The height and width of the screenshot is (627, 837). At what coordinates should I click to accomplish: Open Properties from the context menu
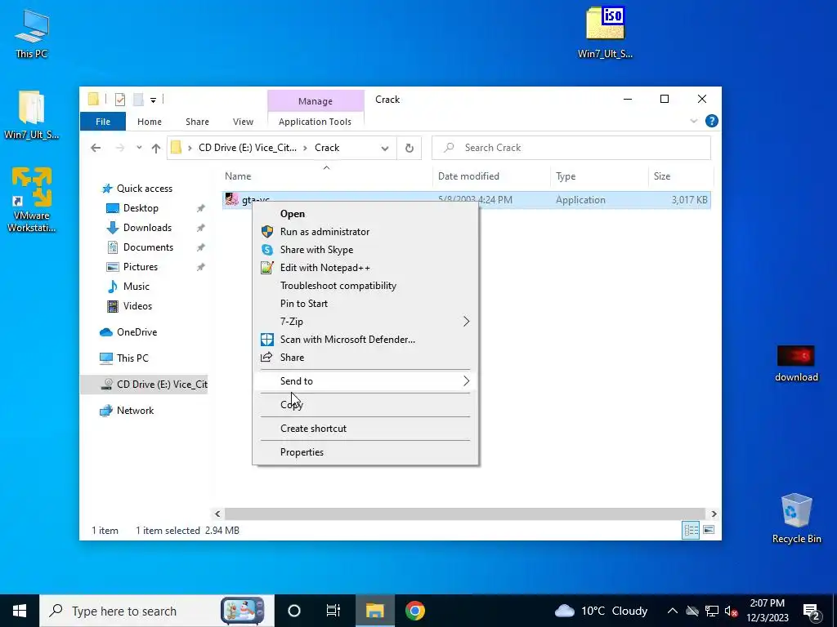pos(365,452)
